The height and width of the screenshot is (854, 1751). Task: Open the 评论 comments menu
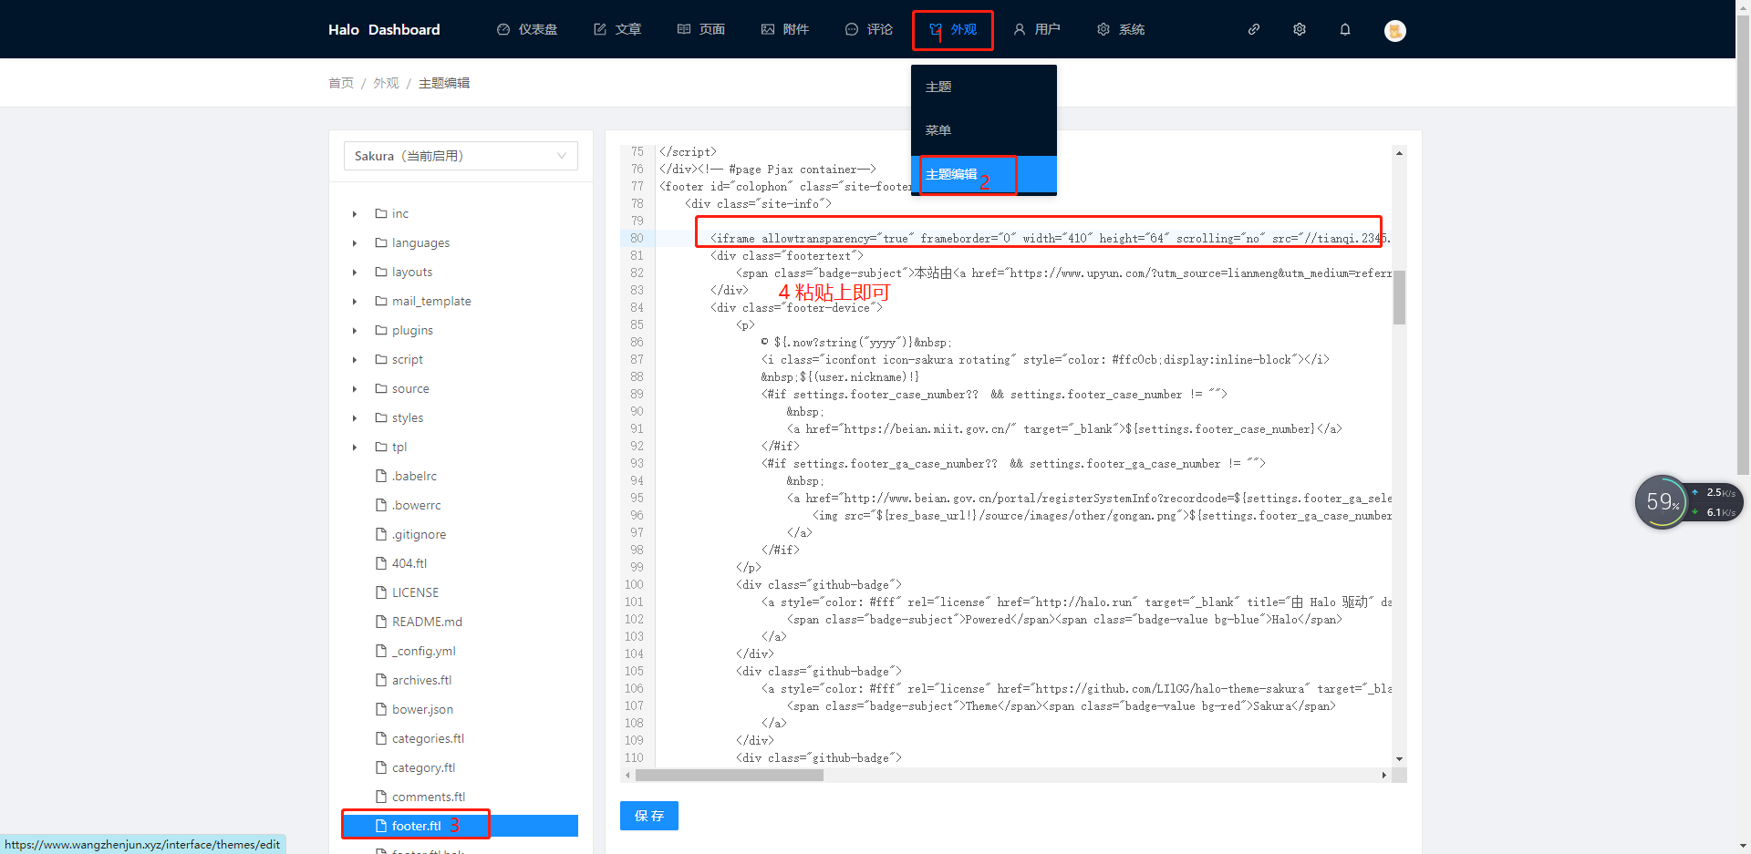(x=869, y=29)
